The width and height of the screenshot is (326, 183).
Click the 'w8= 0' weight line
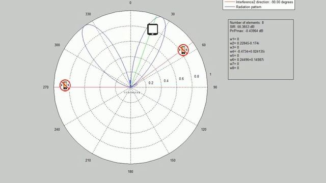tap(234, 68)
